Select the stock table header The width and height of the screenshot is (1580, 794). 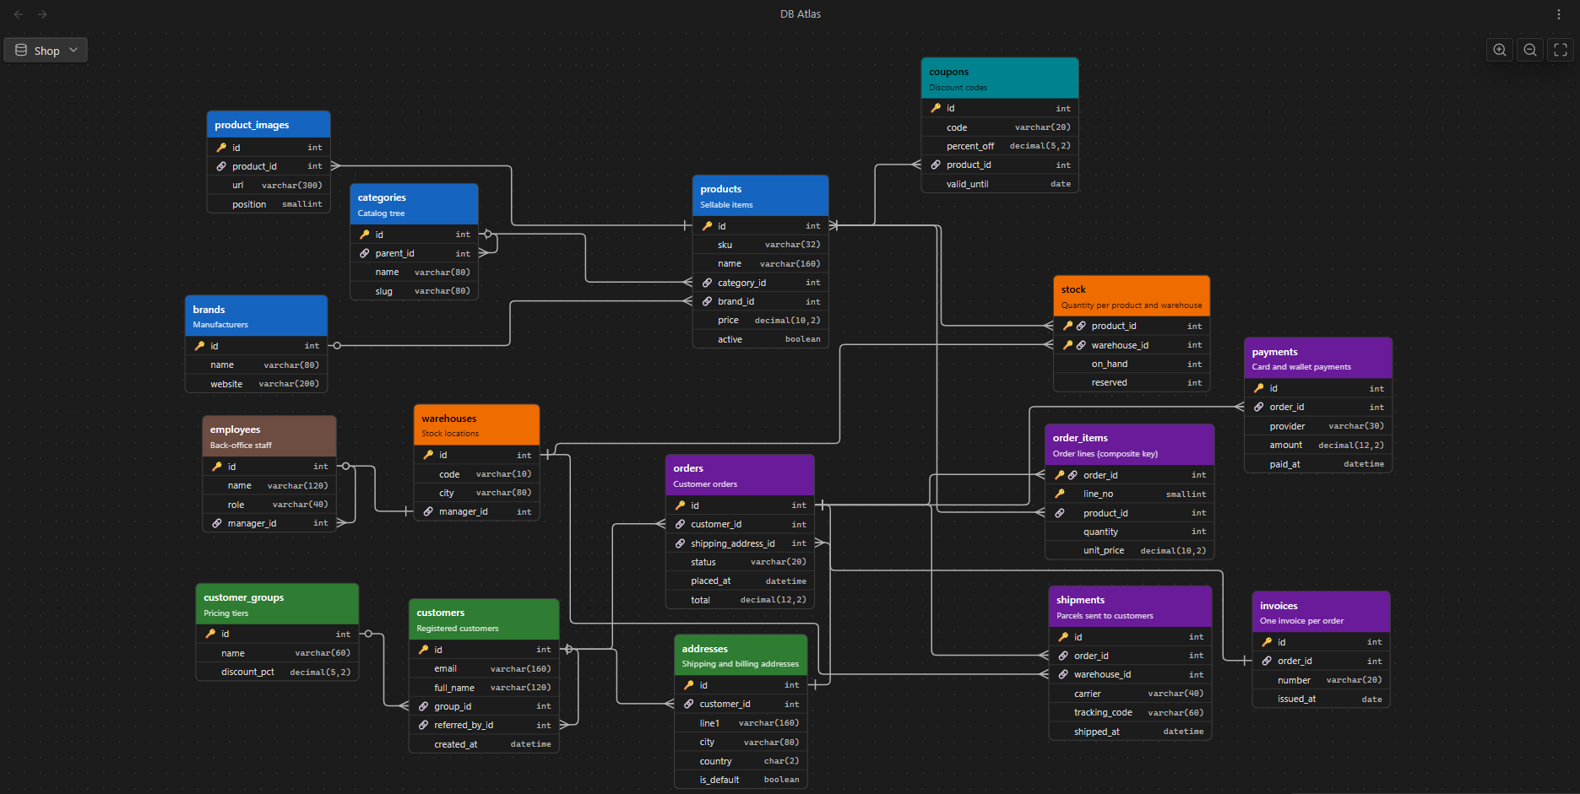tap(1132, 296)
